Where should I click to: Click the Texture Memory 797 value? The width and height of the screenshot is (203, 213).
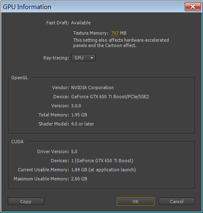(x=115, y=33)
